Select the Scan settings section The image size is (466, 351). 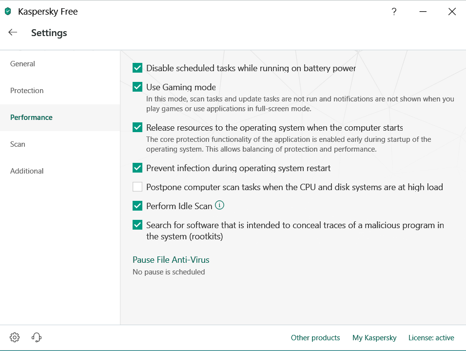[18, 144]
